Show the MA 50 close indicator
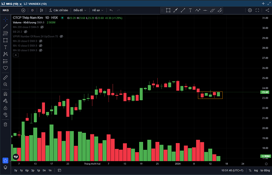The image size is (272, 175). [41, 50]
